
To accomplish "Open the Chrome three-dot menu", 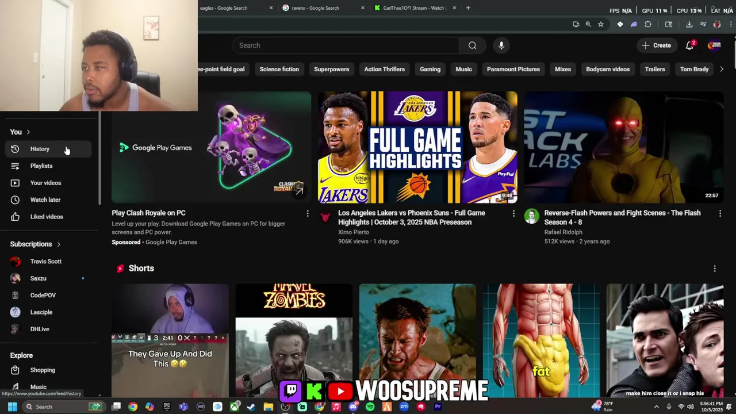I will pos(731,24).
